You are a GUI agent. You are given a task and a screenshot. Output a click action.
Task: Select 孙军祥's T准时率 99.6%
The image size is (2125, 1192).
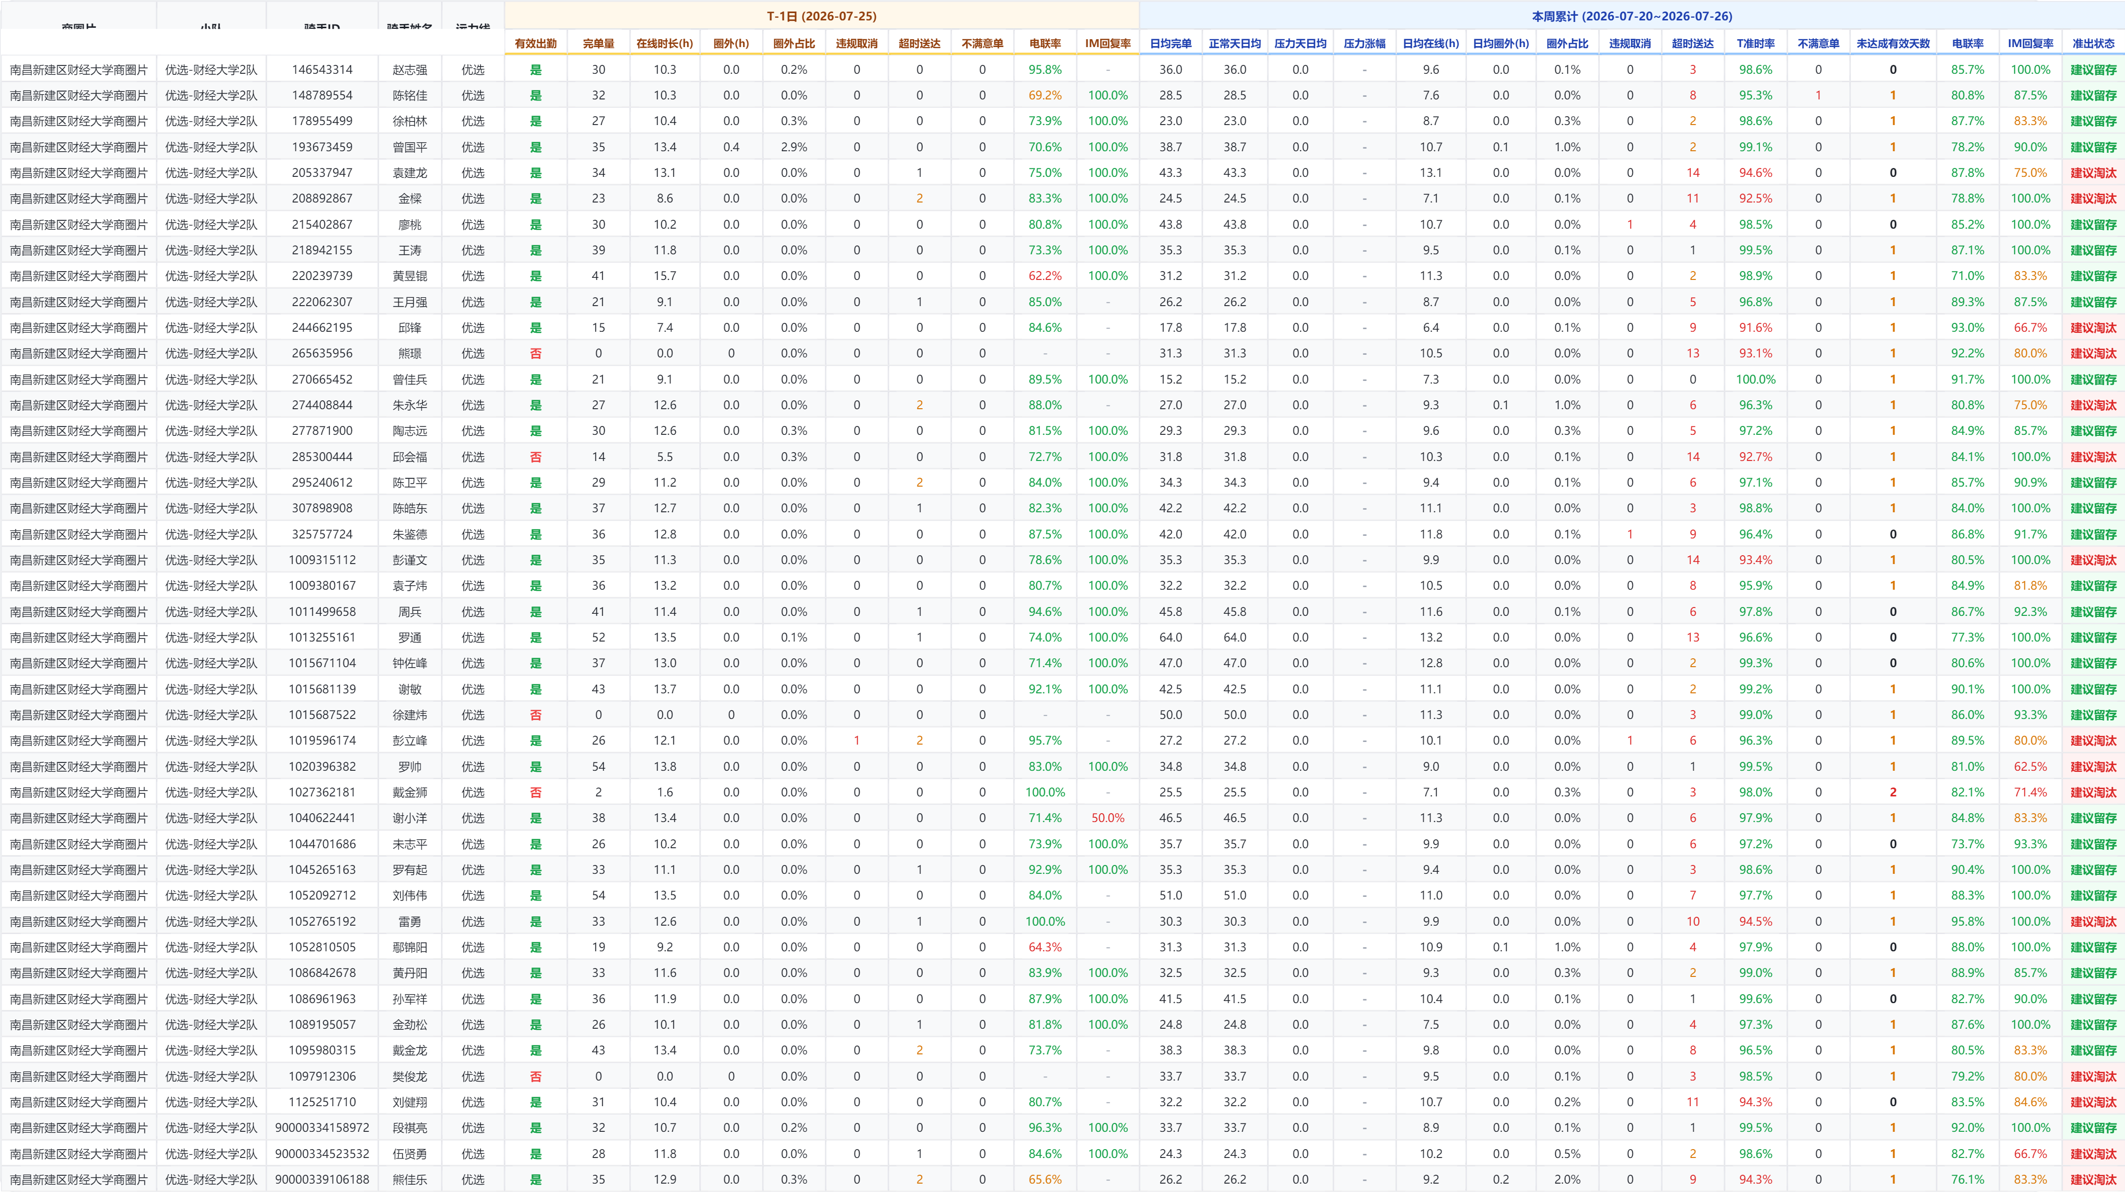tap(1756, 999)
